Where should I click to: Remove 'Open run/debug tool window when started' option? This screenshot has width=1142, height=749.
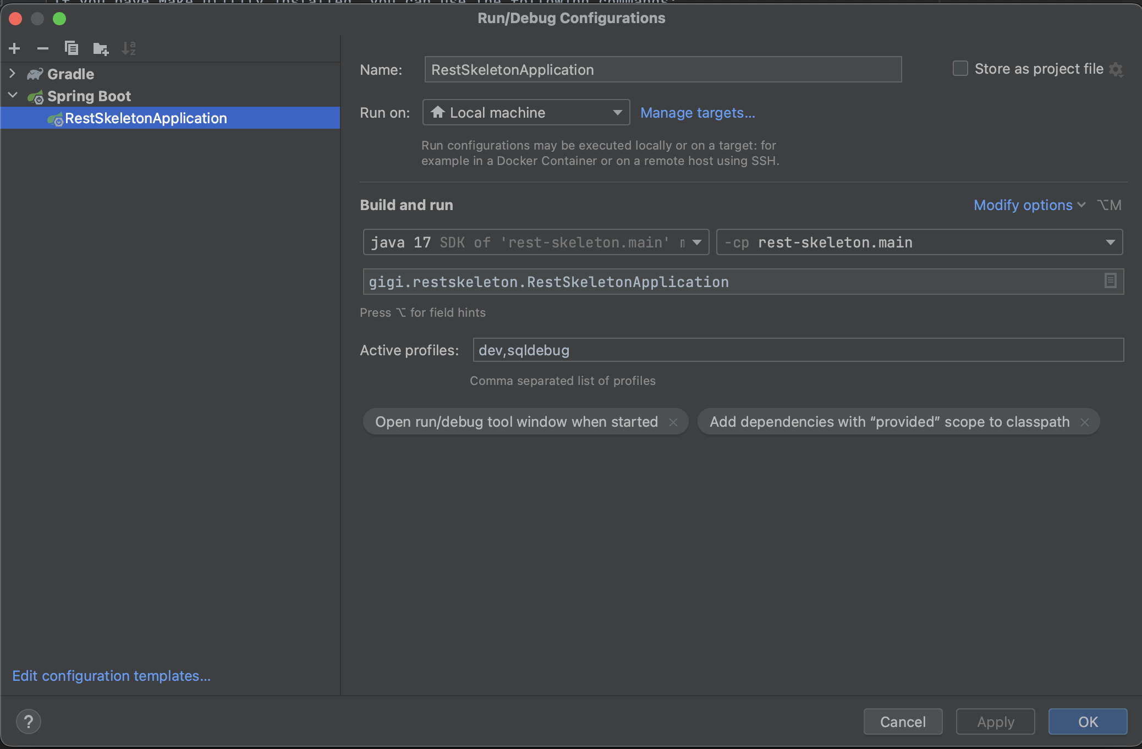tap(673, 422)
